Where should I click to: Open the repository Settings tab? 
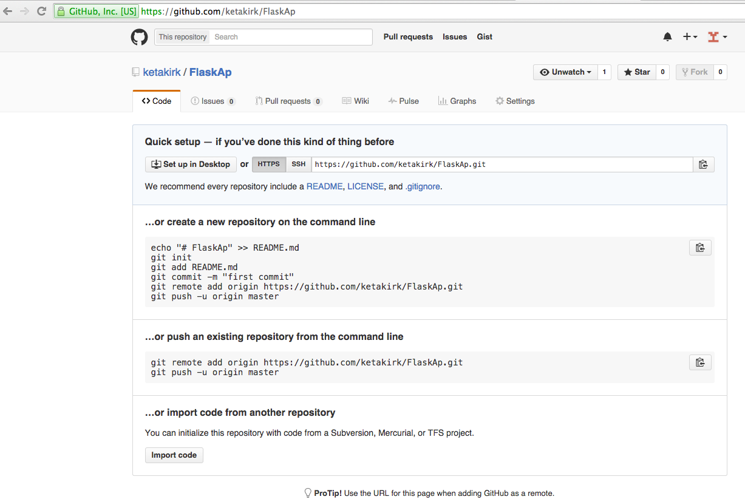515,101
